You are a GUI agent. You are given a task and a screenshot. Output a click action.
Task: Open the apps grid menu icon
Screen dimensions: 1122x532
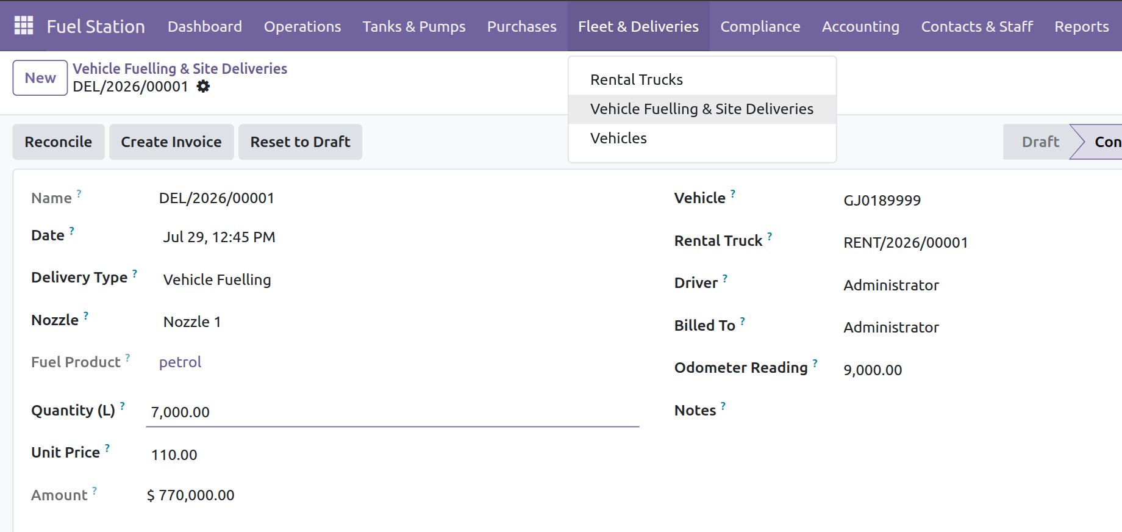[x=24, y=26]
